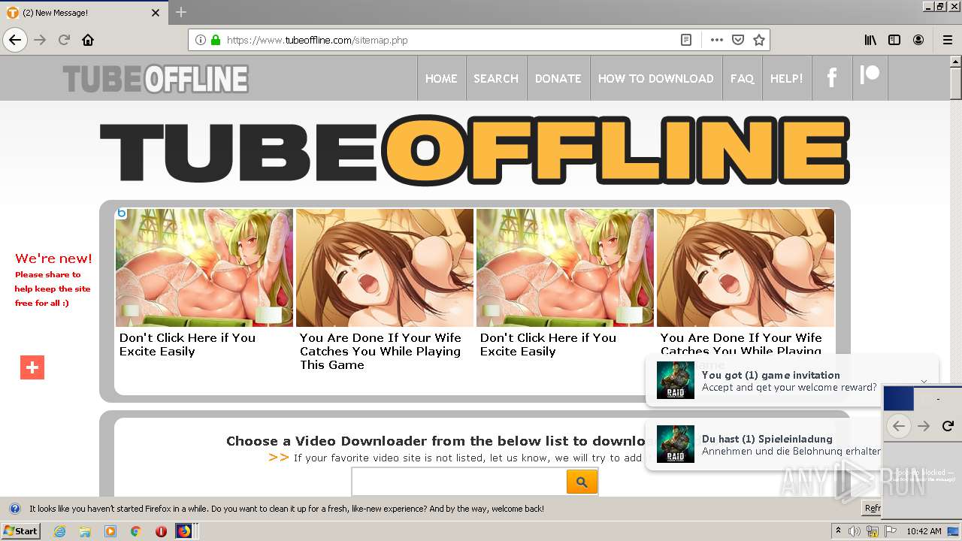Image resolution: width=962 pixels, height=541 pixels.
Task: Open a new tab with the plus button
Action: click(181, 12)
